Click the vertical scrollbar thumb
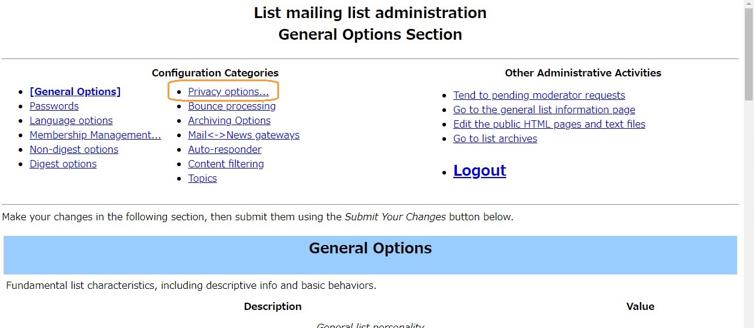The image size is (754, 328). click(749, 55)
